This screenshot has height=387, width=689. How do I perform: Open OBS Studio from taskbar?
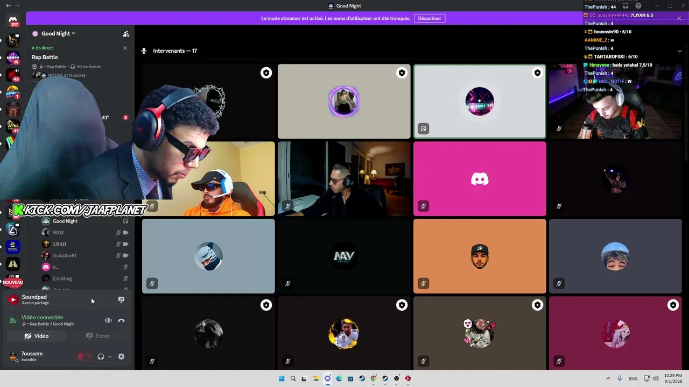pyautogui.click(x=396, y=378)
